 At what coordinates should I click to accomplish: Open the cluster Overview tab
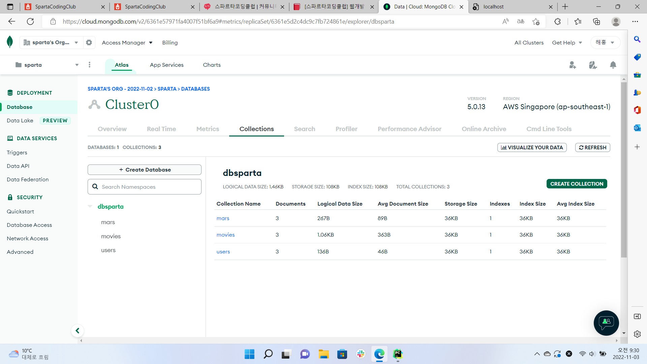112,129
